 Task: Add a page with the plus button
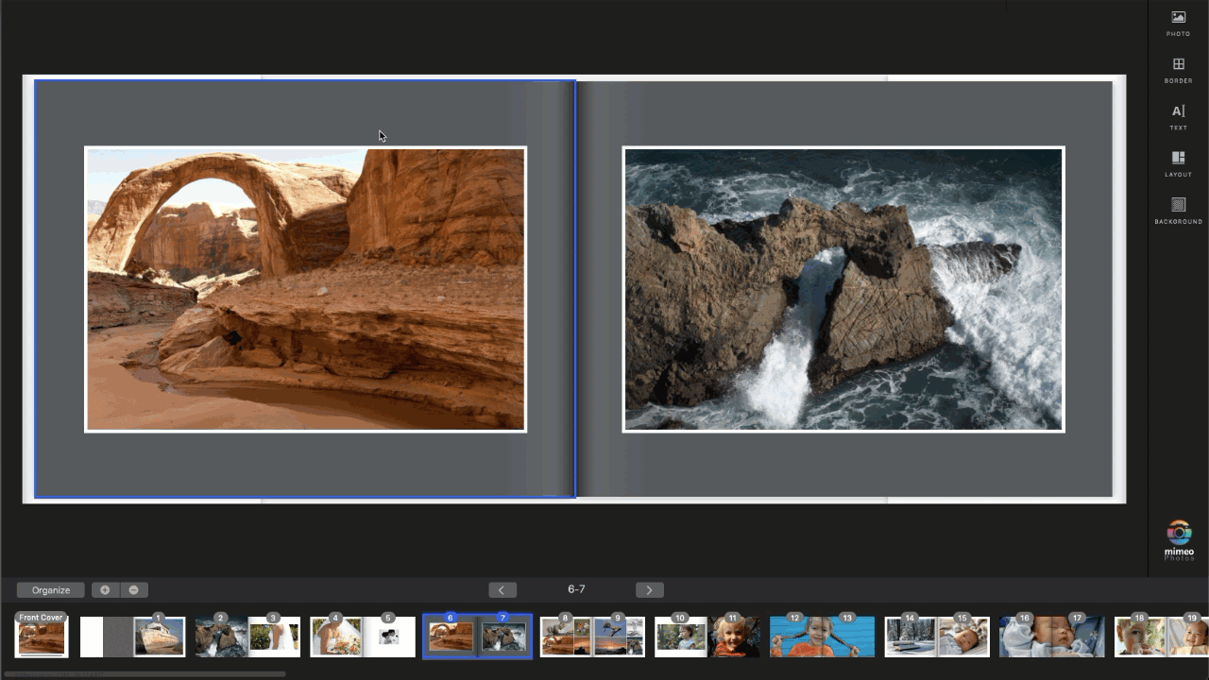[105, 590]
